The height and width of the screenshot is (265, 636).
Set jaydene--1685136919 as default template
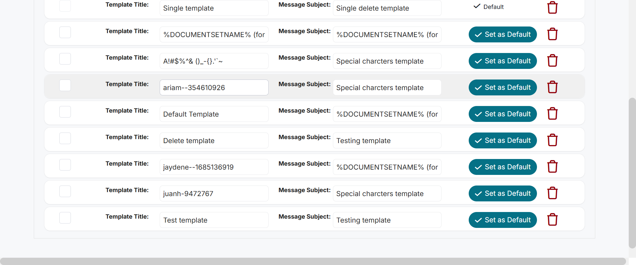pyautogui.click(x=503, y=167)
